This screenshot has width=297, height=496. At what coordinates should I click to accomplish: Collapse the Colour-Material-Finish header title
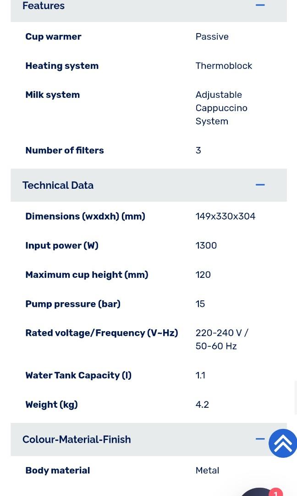(77, 440)
